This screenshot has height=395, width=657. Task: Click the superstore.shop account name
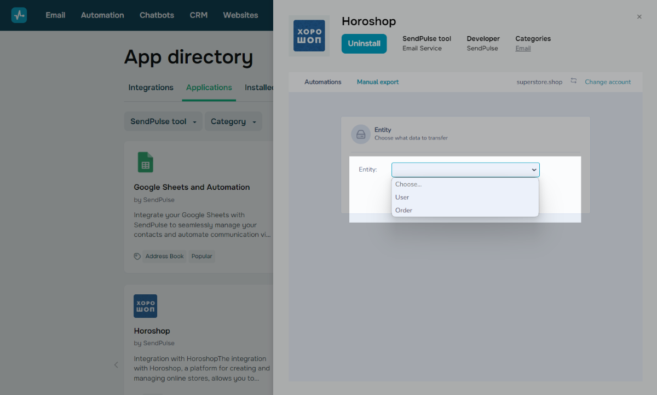(539, 82)
